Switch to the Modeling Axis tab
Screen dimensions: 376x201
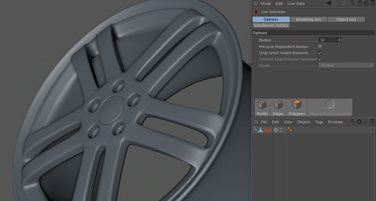[x=308, y=19]
